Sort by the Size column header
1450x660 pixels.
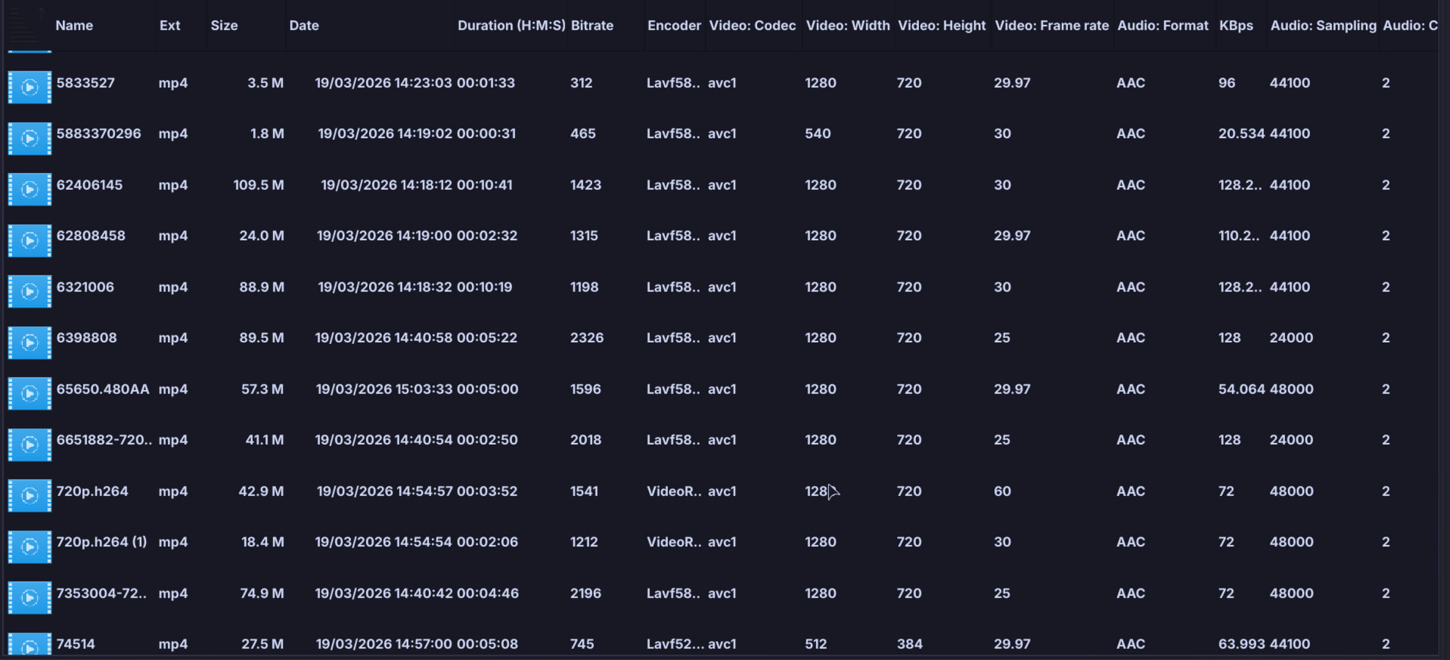pos(224,25)
